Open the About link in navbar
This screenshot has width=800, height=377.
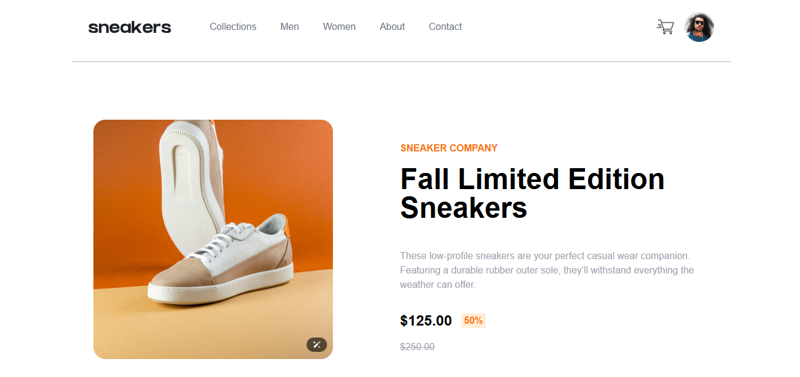coord(392,27)
